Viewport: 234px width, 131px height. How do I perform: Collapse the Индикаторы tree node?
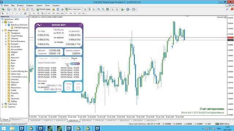coord(3,30)
